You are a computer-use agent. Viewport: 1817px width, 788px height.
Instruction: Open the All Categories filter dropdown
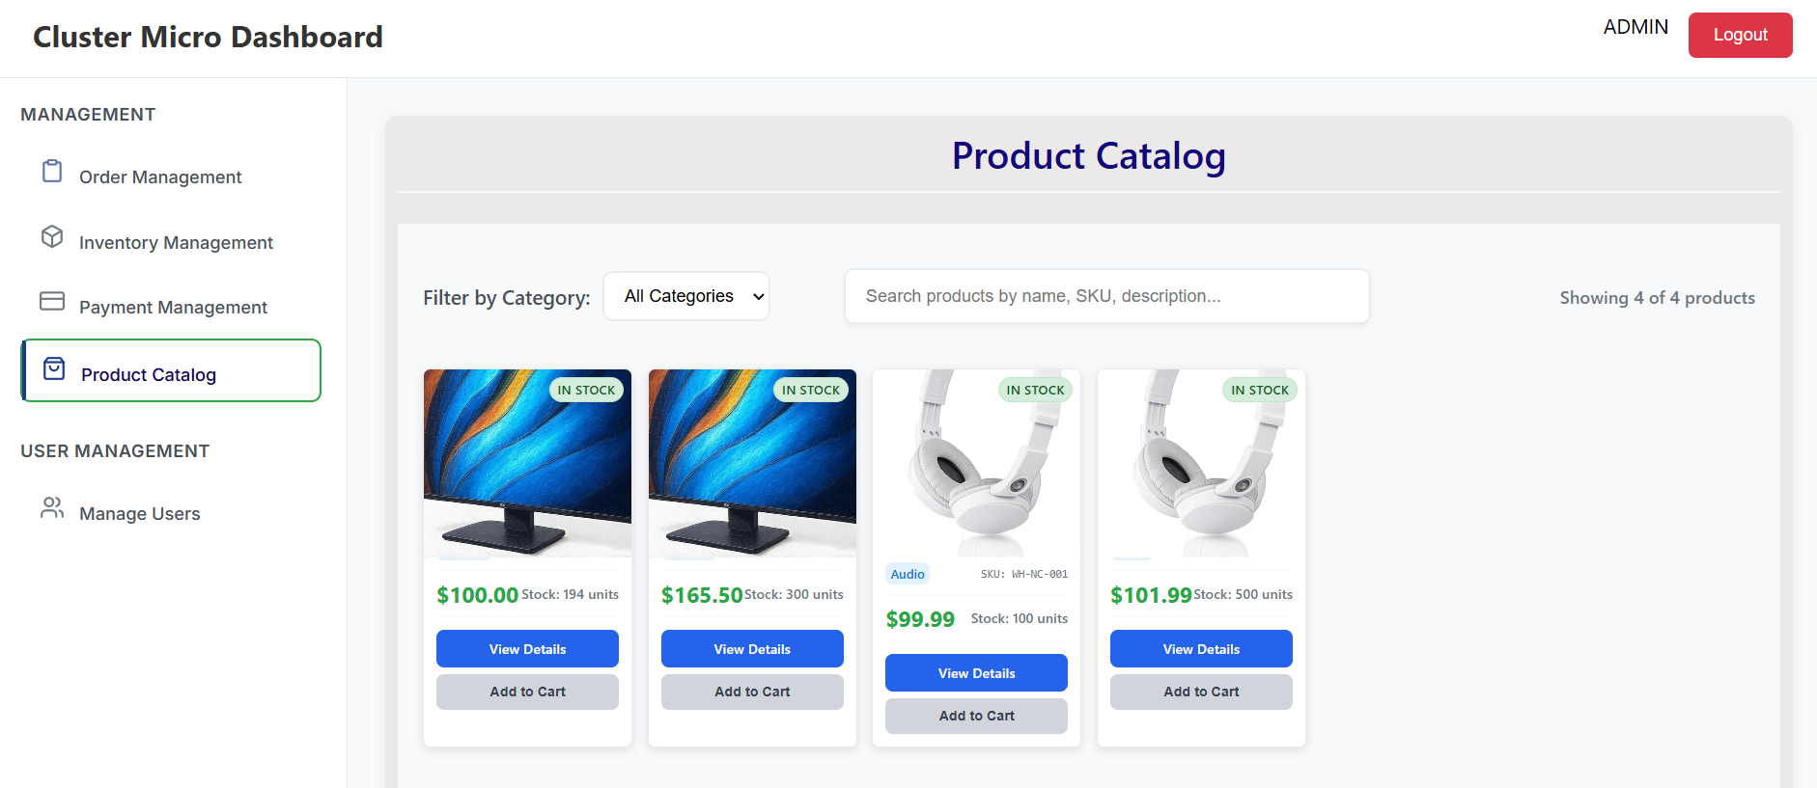[x=686, y=296]
